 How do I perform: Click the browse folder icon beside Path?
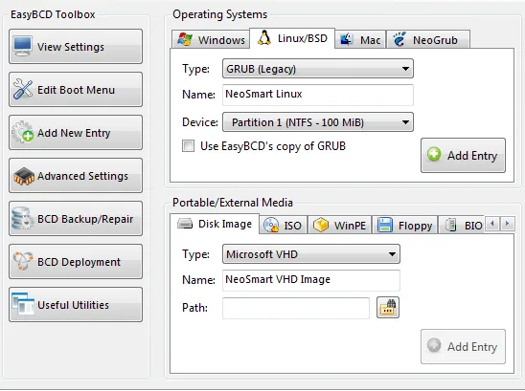click(x=388, y=308)
